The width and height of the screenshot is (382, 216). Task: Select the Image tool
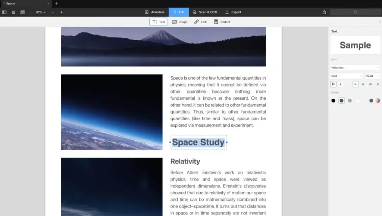point(179,22)
